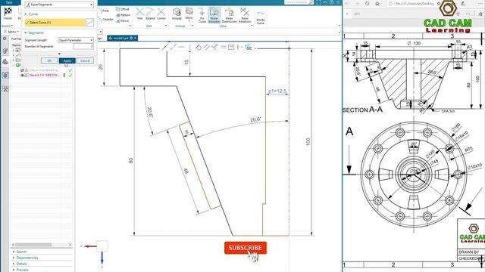Click the green checkmark on the Datum Coordinate row
Screen dimensions: 485x272
(x=70, y=70)
